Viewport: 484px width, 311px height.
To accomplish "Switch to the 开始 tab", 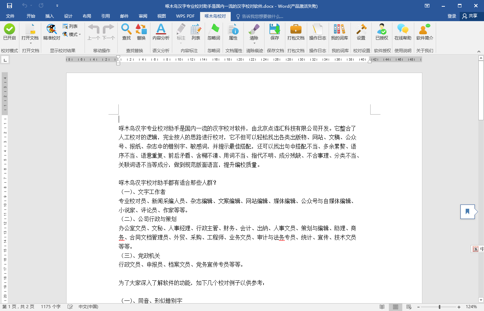I will (x=31, y=16).
